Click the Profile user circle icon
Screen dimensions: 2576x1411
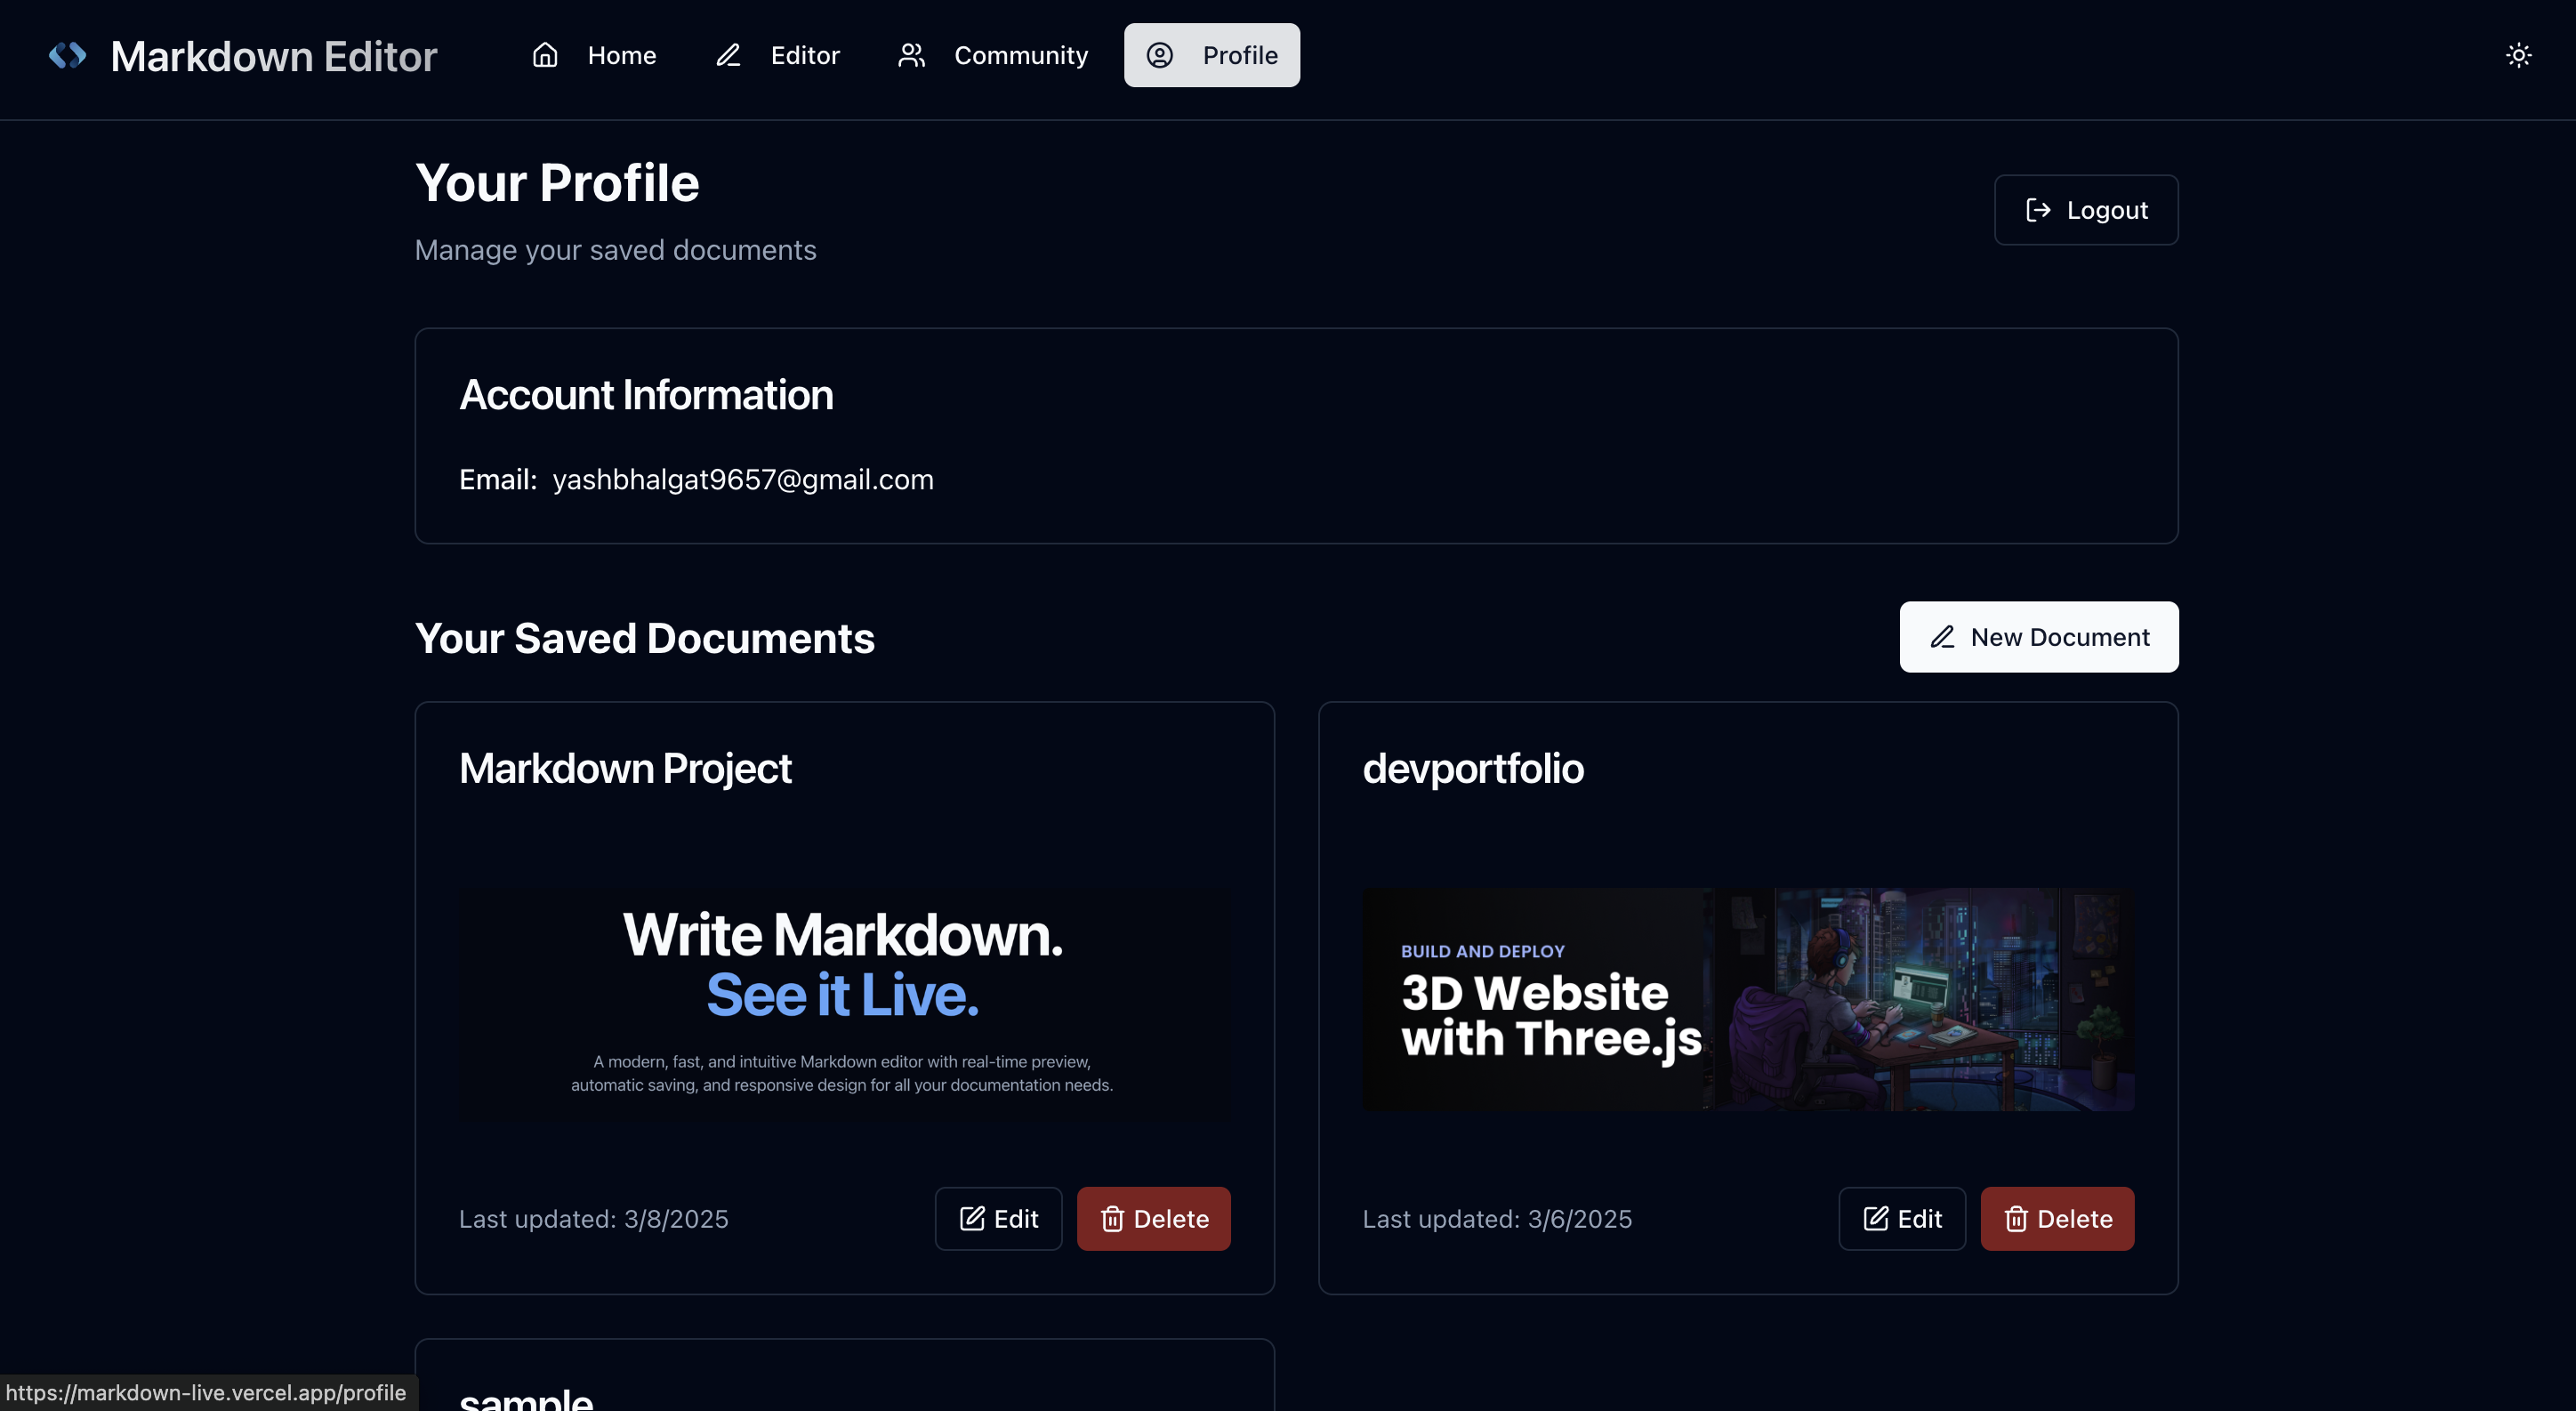(1160, 55)
